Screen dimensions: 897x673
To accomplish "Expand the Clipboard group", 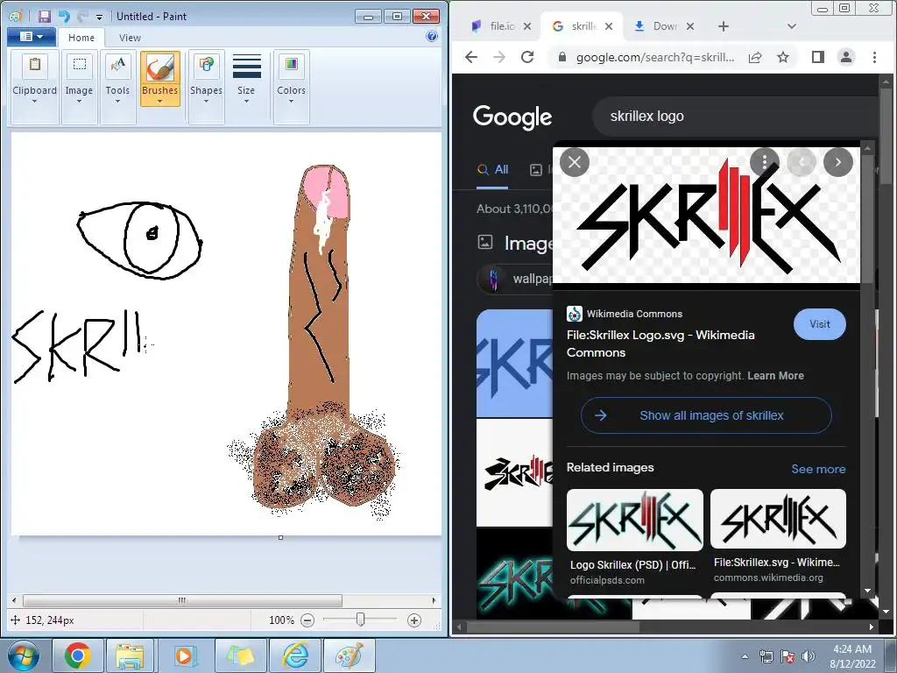I will (x=34, y=86).
